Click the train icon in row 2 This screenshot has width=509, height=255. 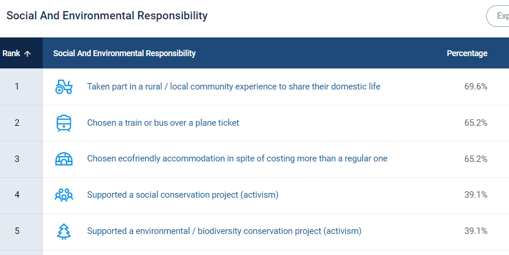click(63, 123)
